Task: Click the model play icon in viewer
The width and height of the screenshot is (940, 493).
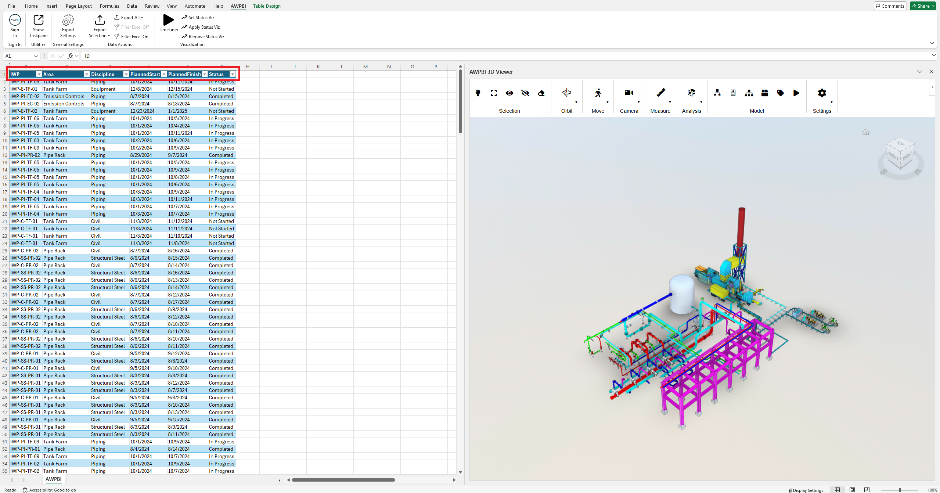Action: pyautogui.click(x=796, y=93)
